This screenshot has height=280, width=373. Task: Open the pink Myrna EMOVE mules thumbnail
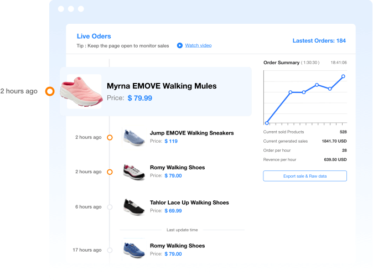(x=84, y=91)
